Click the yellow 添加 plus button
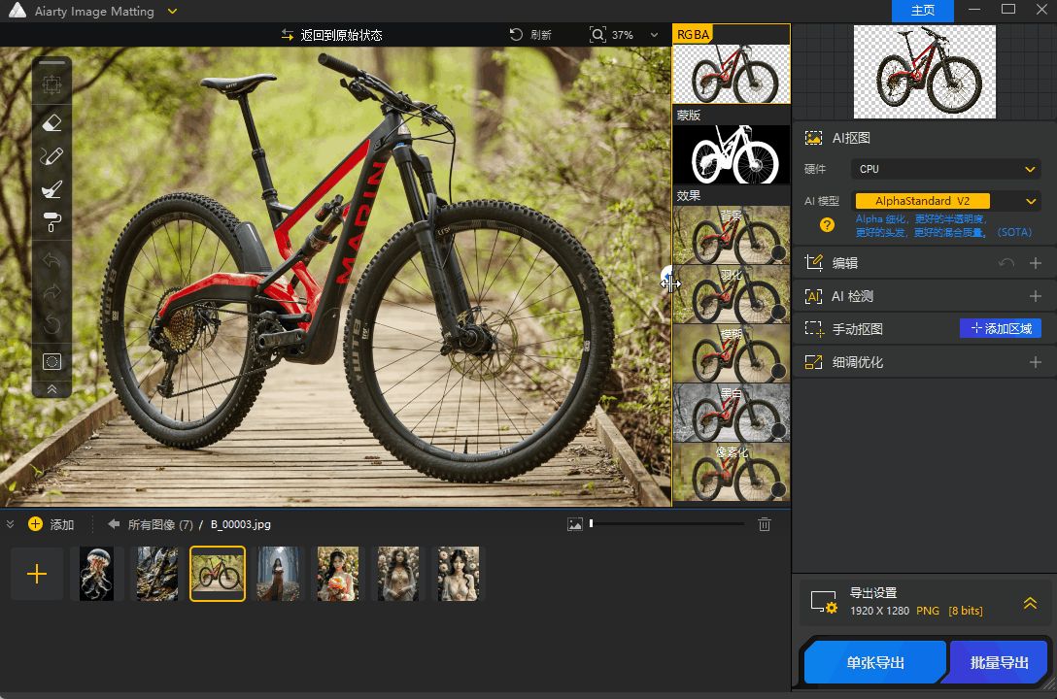The image size is (1057, 699). point(35,524)
